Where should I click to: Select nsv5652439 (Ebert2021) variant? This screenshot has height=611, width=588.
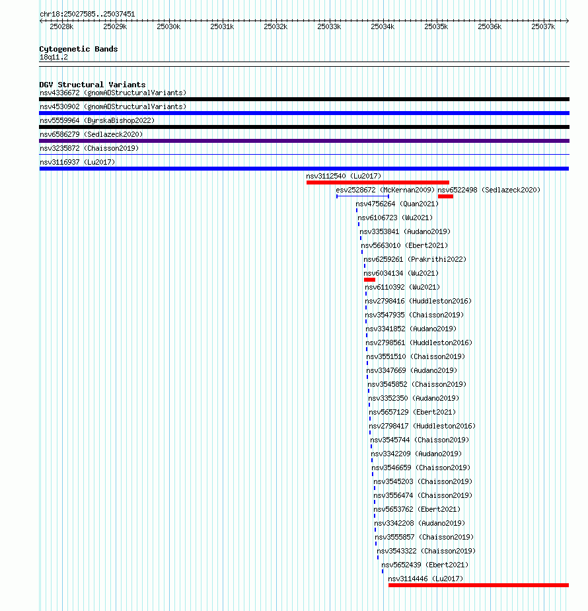click(x=425, y=565)
